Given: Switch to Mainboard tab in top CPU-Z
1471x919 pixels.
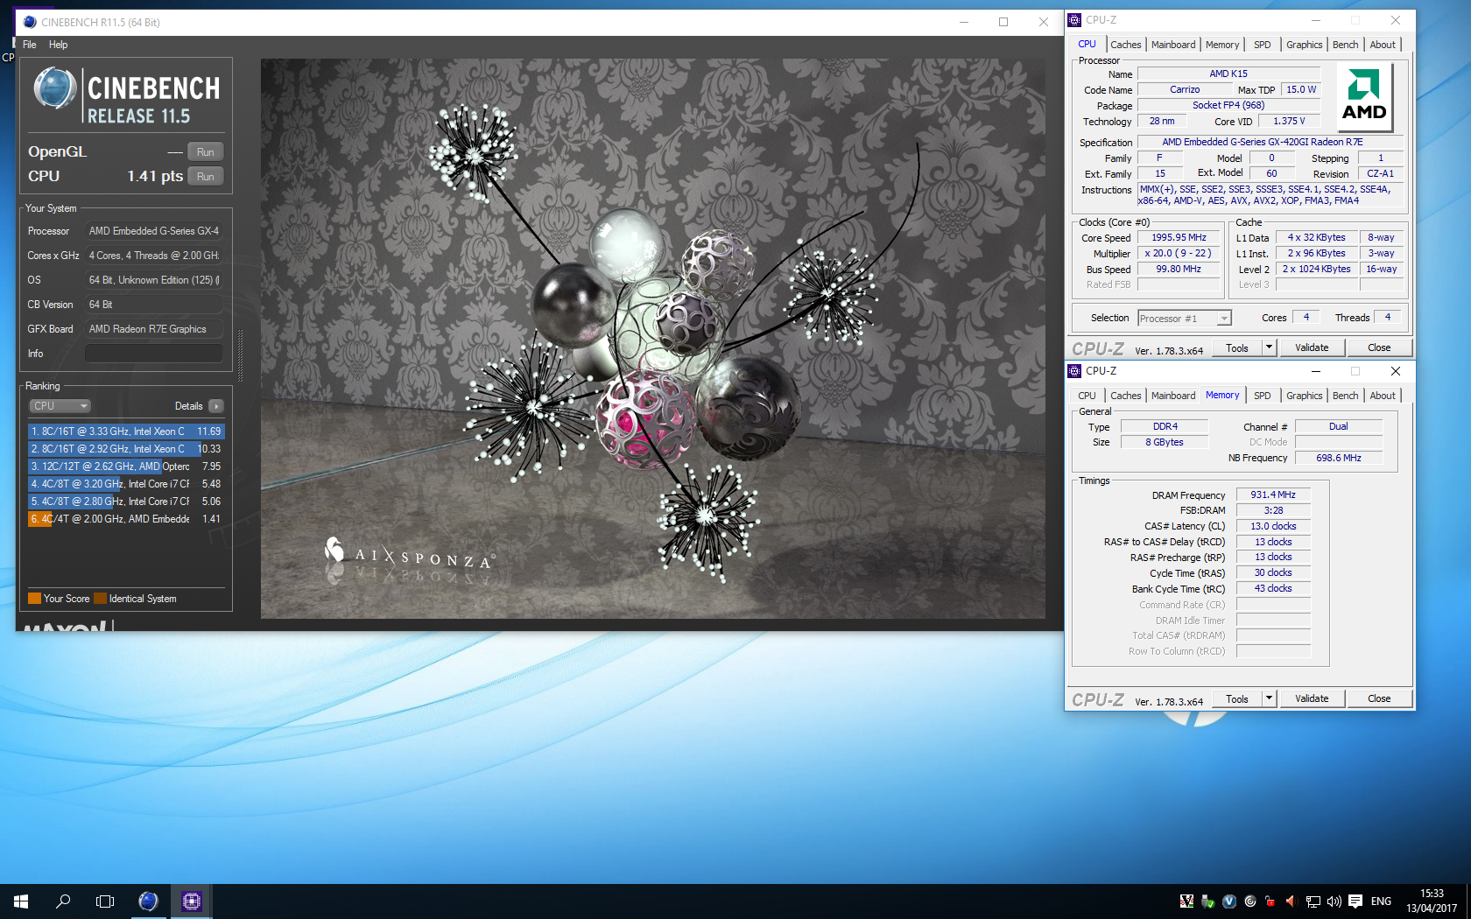Looking at the screenshot, I should [x=1173, y=45].
